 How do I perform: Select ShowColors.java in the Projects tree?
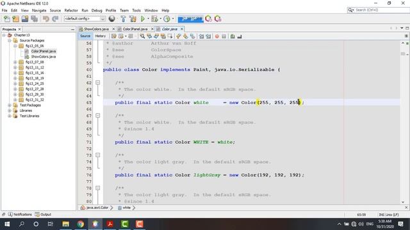44,57
